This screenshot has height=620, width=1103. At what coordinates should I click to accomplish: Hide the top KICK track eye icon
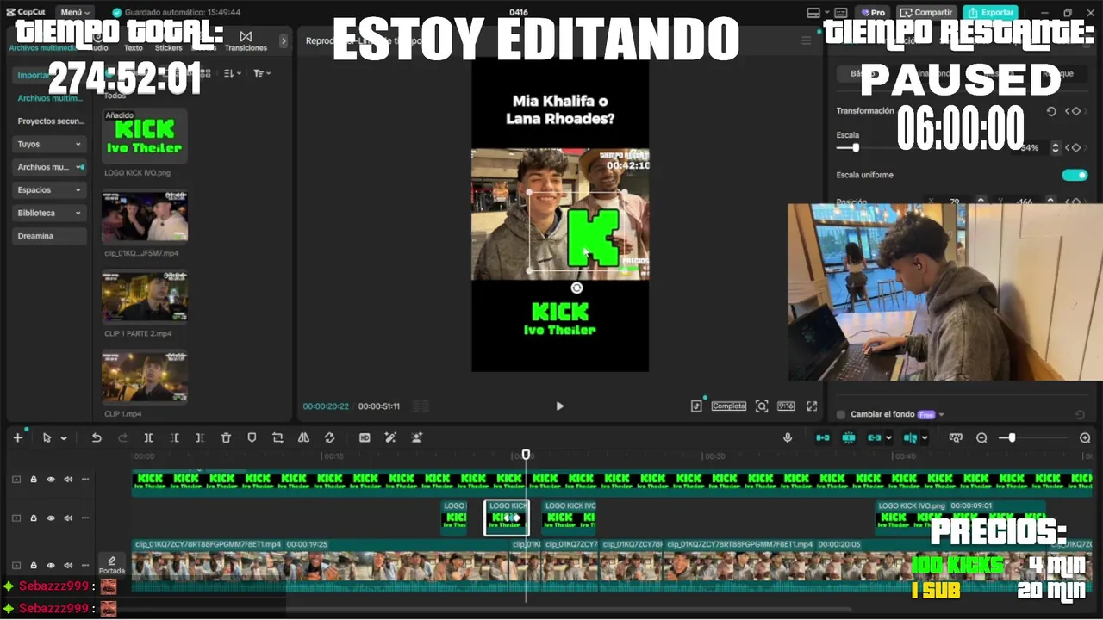pyautogui.click(x=51, y=480)
